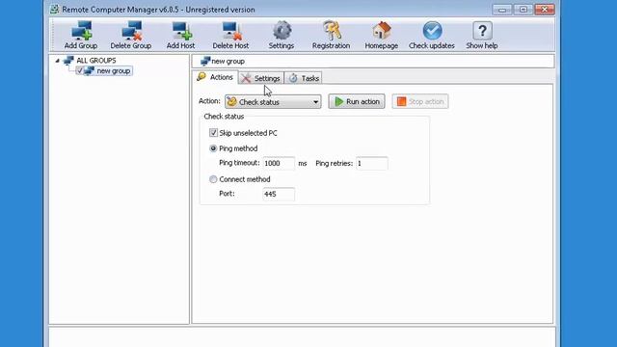Click the Add Group toolbar icon
Image resolution: width=617 pixels, height=347 pixels.
[x=81, y=31]
